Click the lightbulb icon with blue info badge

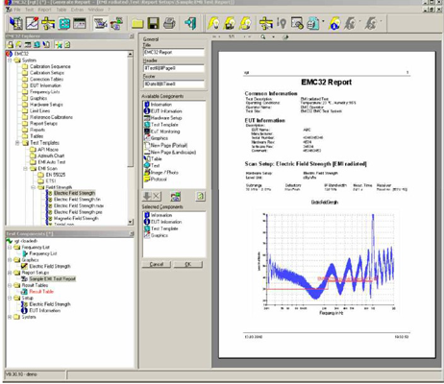pos(334,23)
